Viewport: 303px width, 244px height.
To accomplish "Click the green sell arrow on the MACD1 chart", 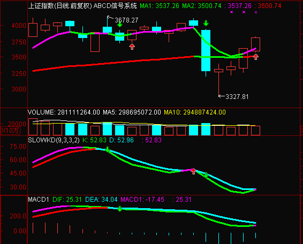I will coord(120,209).
